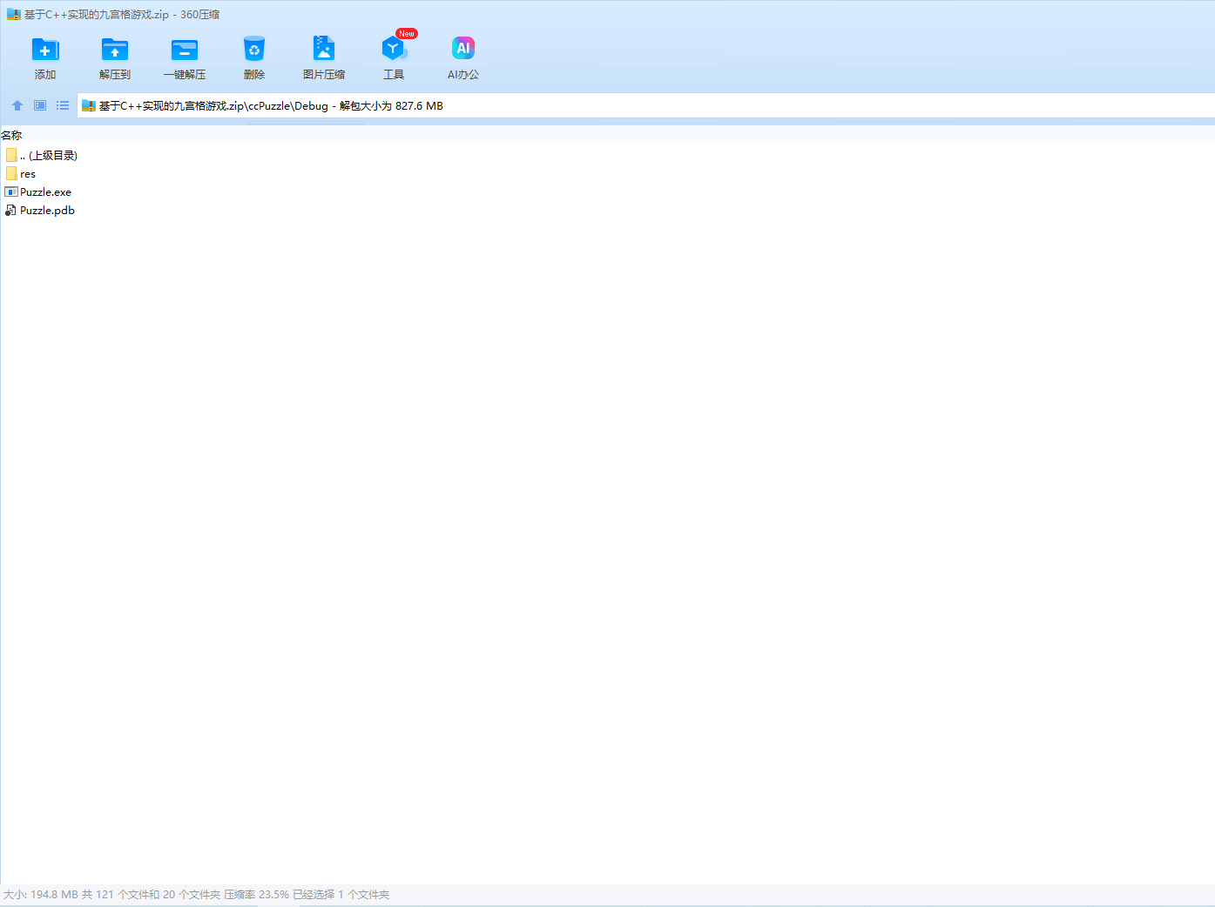Image resolution: width=1215 pixels, height=907 pixels.
Task: Go up one level with arrow icon
Action: tap(17, 105)
